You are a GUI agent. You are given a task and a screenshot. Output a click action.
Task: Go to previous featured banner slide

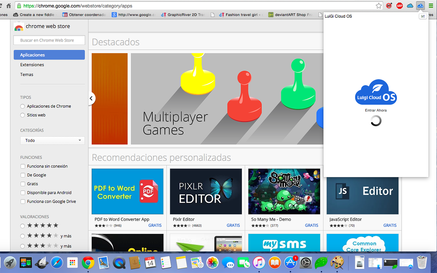pyautogui.click(x=91, y=98)
